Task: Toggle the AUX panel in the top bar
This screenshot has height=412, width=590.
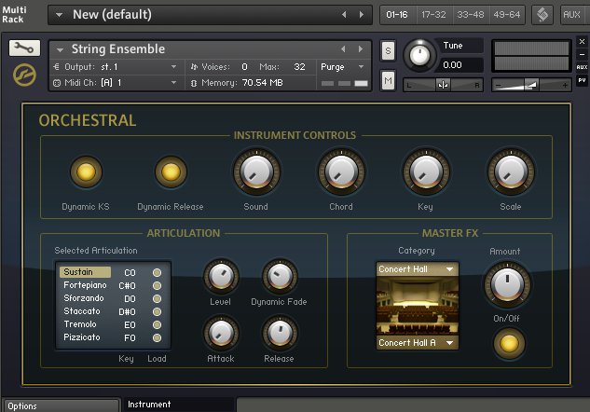Action: pos(572,15)
